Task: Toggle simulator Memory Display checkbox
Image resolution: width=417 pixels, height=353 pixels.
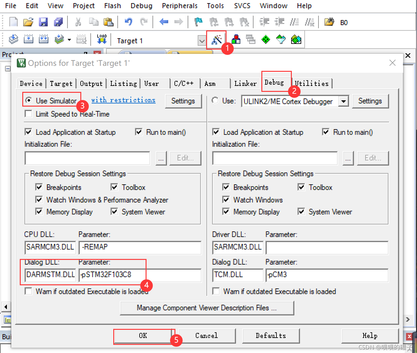Action: [x=39, y=211]
